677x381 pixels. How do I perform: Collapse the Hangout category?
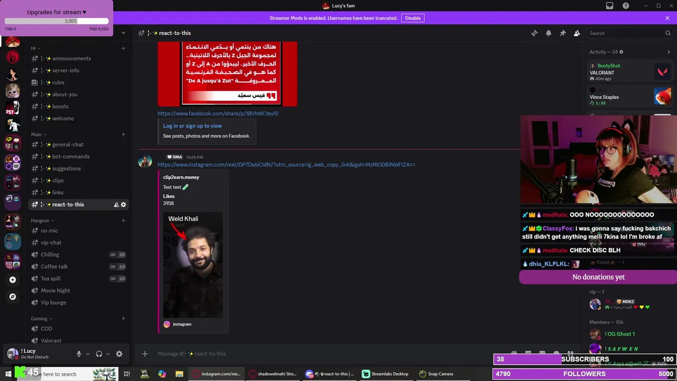pos(42,221)
